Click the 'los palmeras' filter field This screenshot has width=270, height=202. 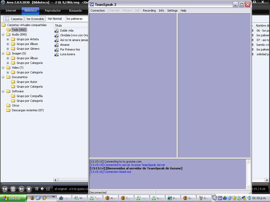click(77, 19)
